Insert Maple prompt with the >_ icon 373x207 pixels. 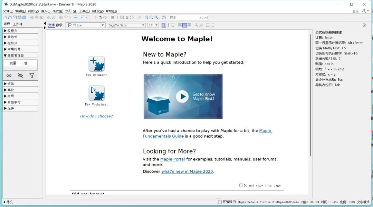(71, 18)
